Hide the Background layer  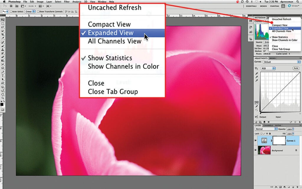pyautogui.click(x=256, y=150)
